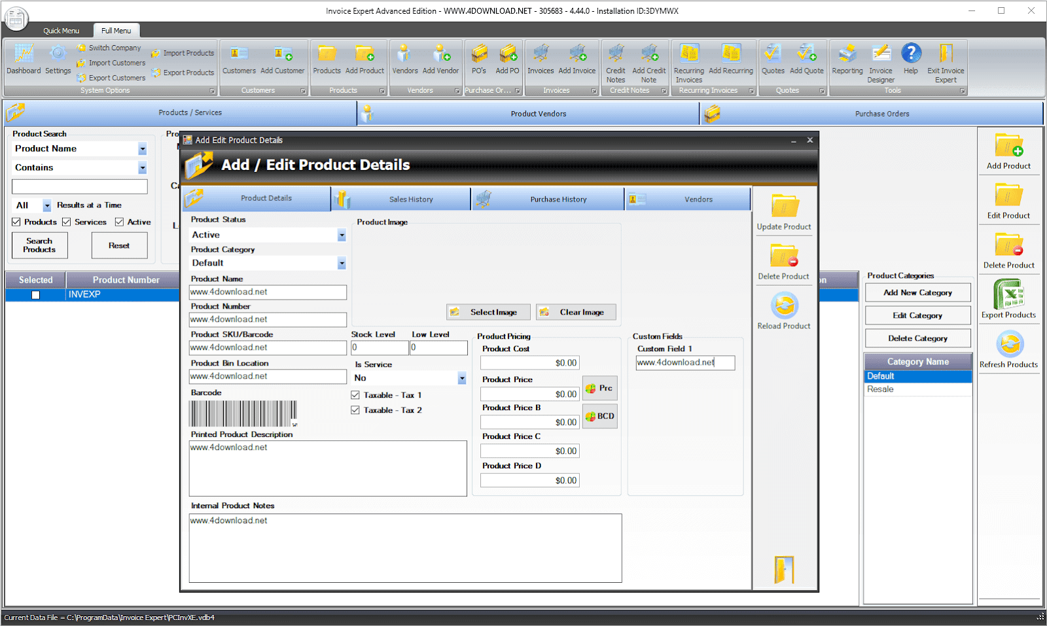Switch to the Full Menu tab
This screenshot has width=1047, height=626.
click(x=116, y=31)
